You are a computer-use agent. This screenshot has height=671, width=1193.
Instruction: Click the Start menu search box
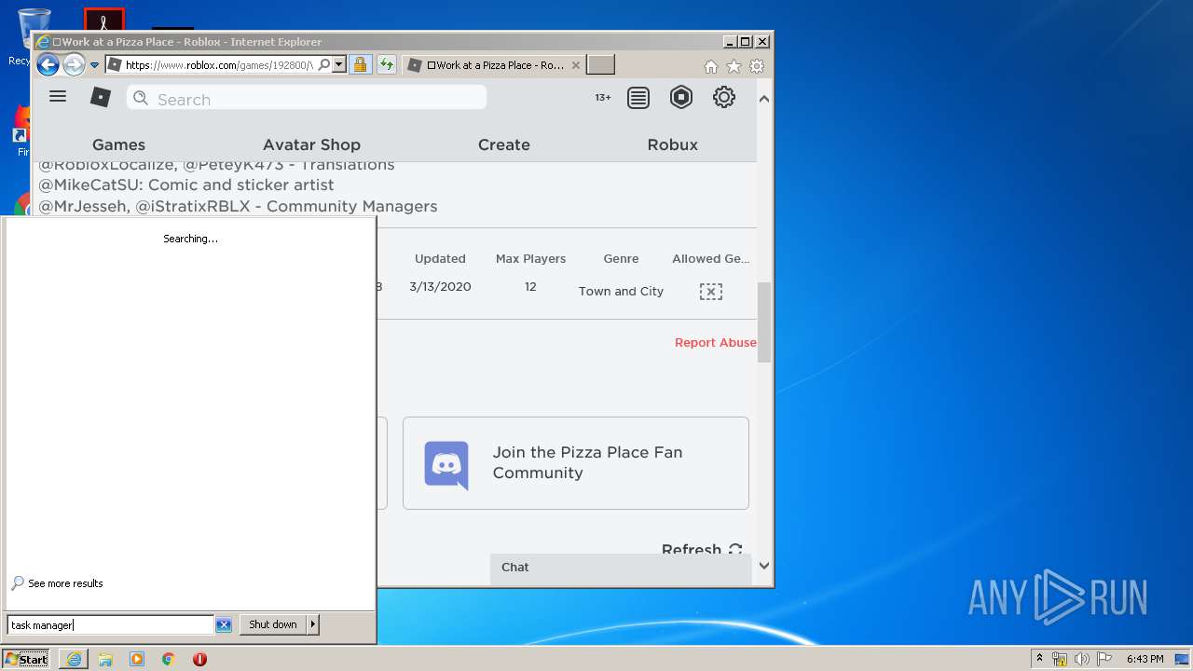pyautogui.click(x=111, y=625)
